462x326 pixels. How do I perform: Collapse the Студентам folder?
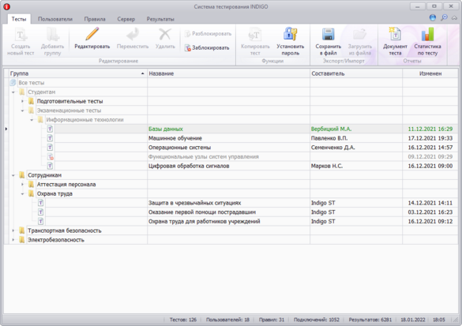[13, 92]
